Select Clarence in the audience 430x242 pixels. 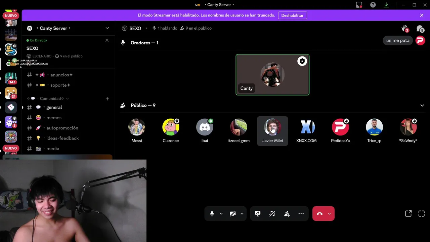coord(171,131)
